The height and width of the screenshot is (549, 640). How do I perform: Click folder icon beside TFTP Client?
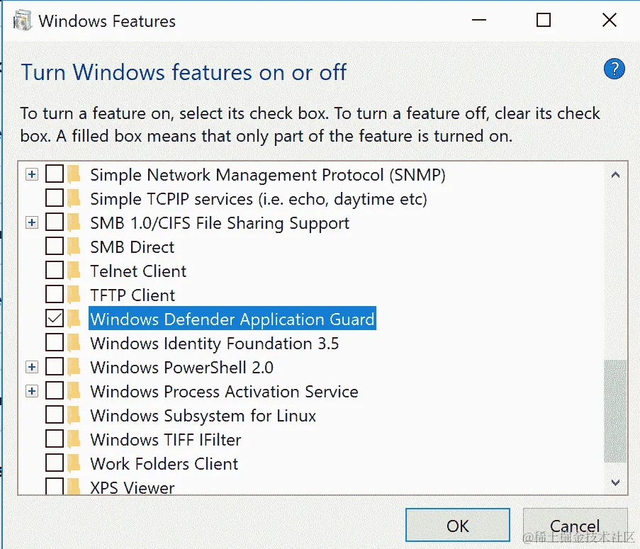point(74,295)
